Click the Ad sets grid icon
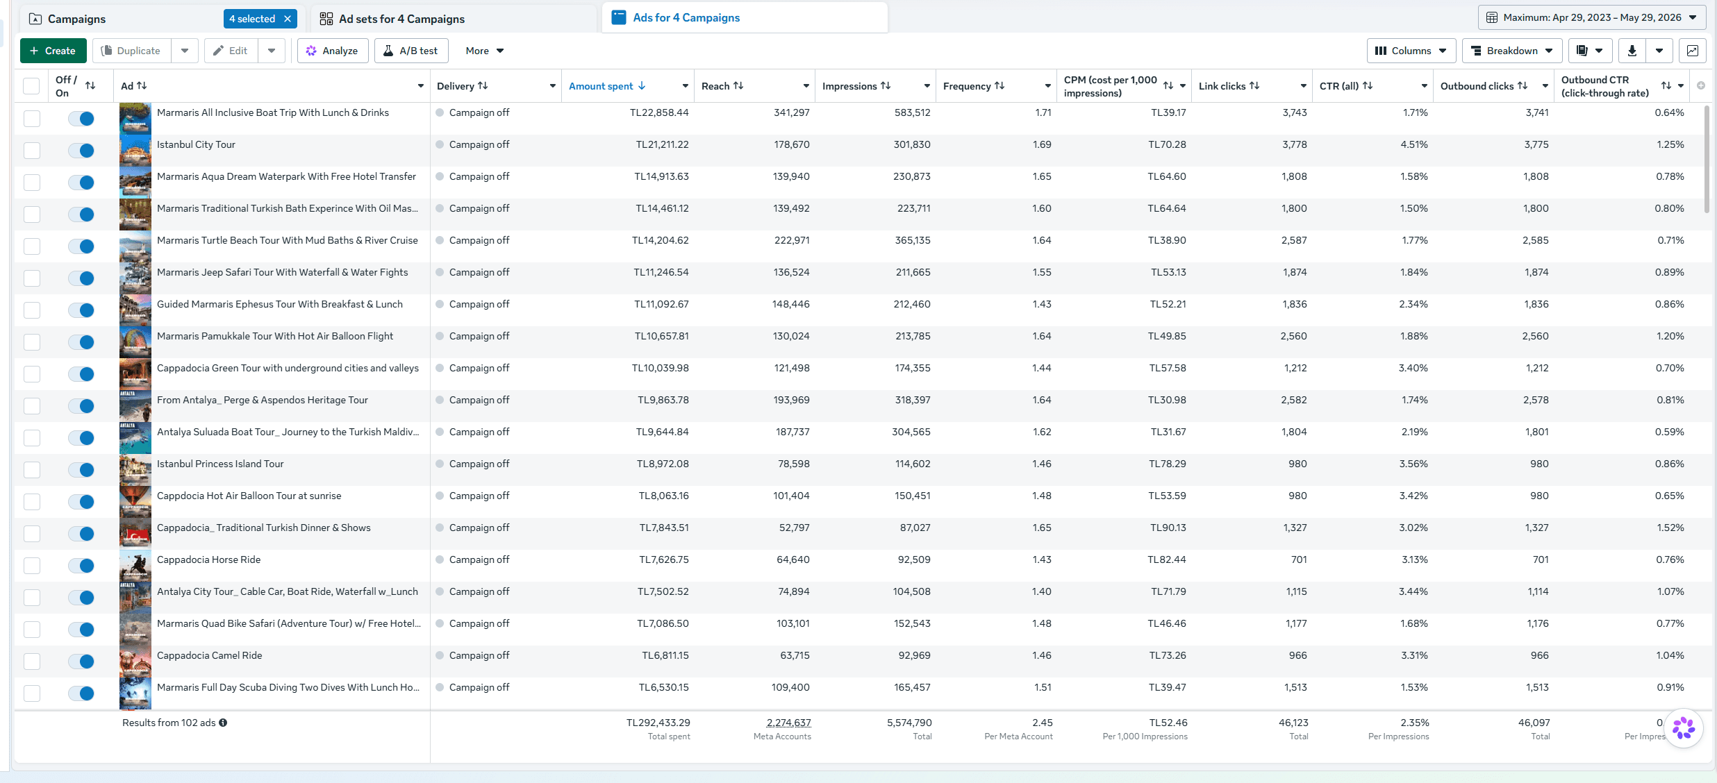 coord(326,19)
